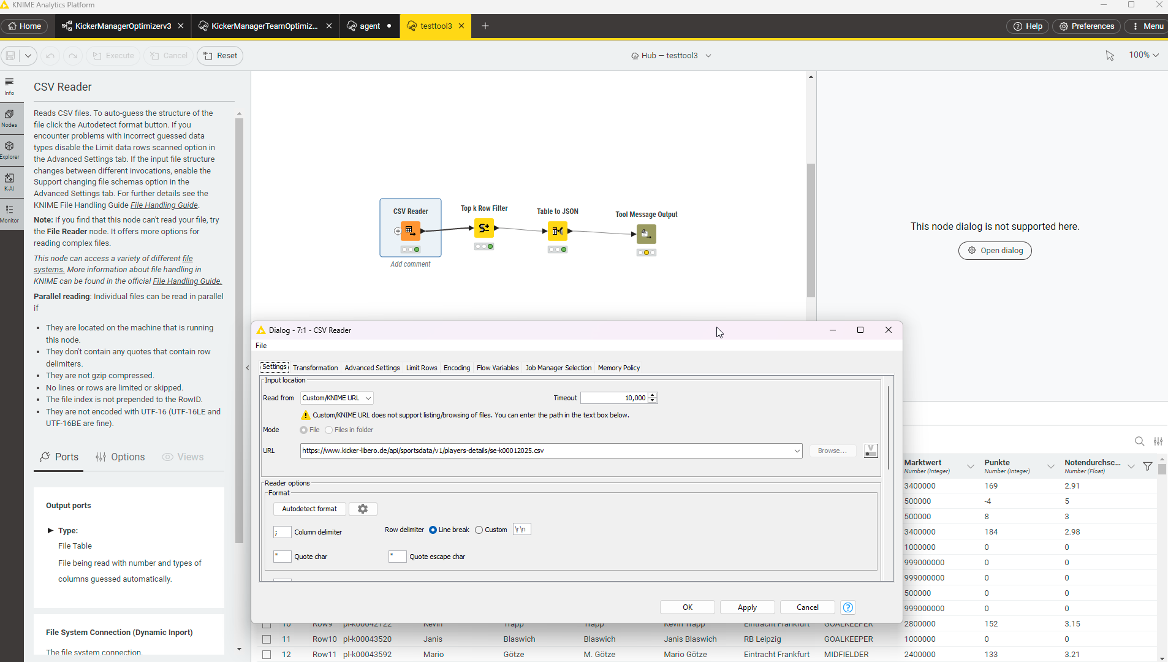Open the Explorer sidebar panel
The height and width of the screenshot is (662, 1168).
(x=9, y=150)
